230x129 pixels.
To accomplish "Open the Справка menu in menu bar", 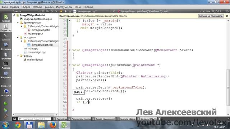I will (x=88, y=7).
